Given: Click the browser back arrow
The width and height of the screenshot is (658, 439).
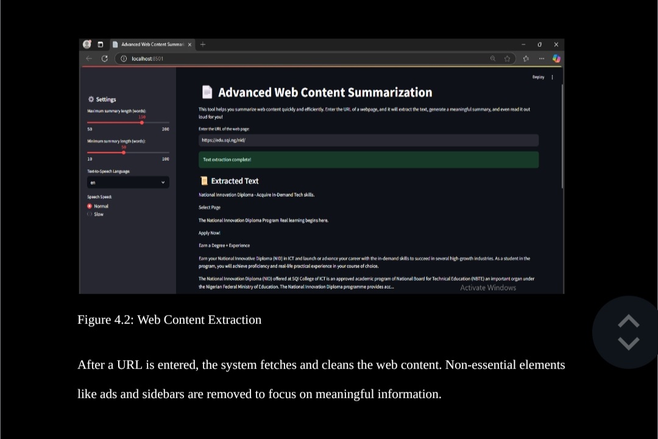Looking at the screenshot, I should tap(89, 58).
